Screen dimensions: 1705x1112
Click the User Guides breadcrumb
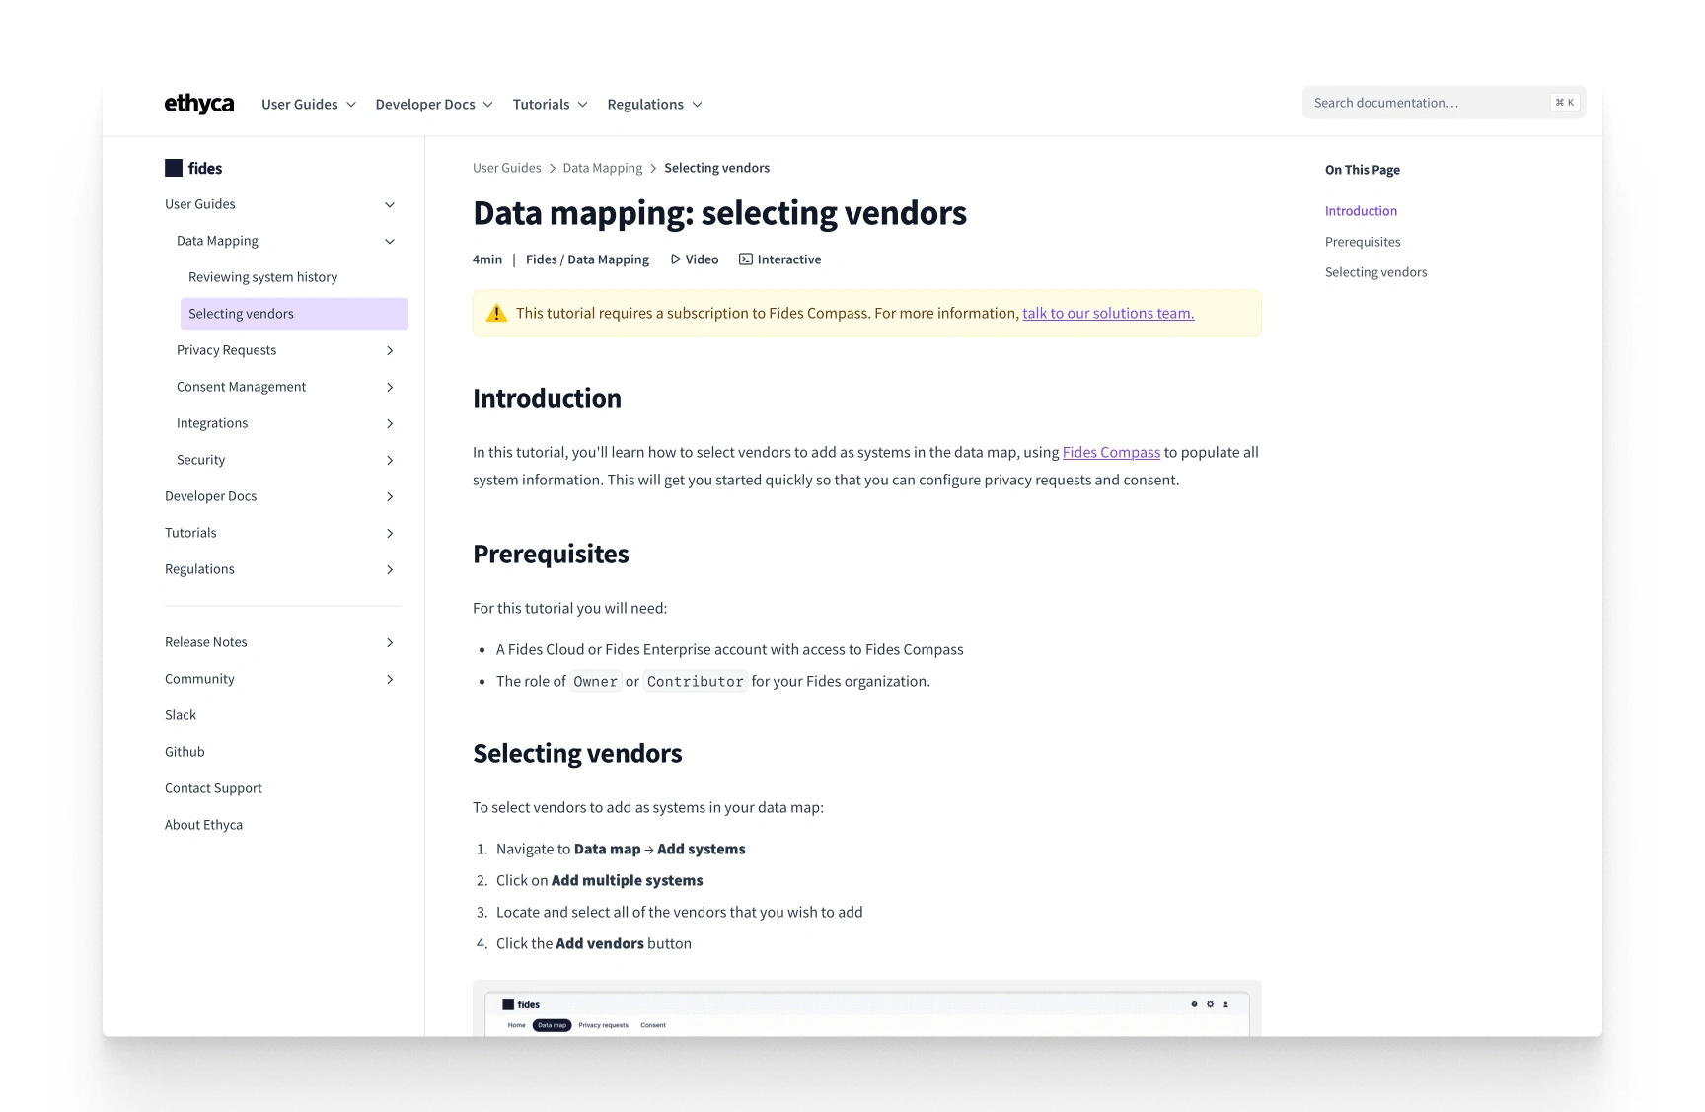(507, 168)
